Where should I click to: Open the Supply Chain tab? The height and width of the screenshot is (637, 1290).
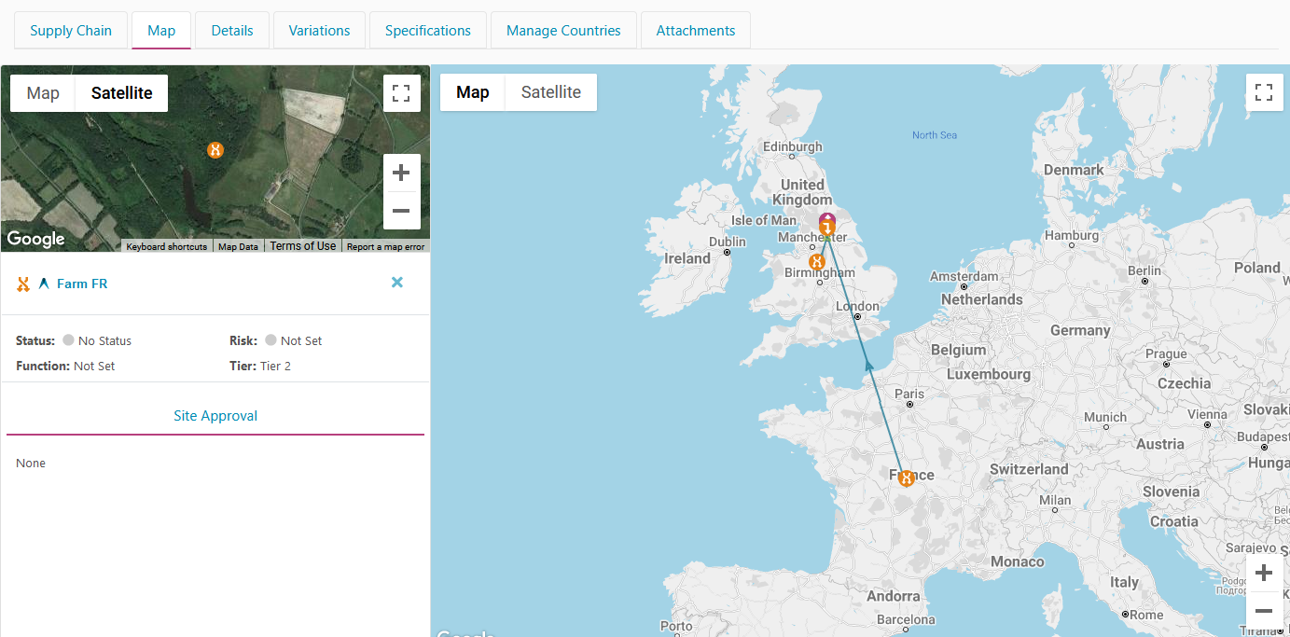[x=71, y=31]
